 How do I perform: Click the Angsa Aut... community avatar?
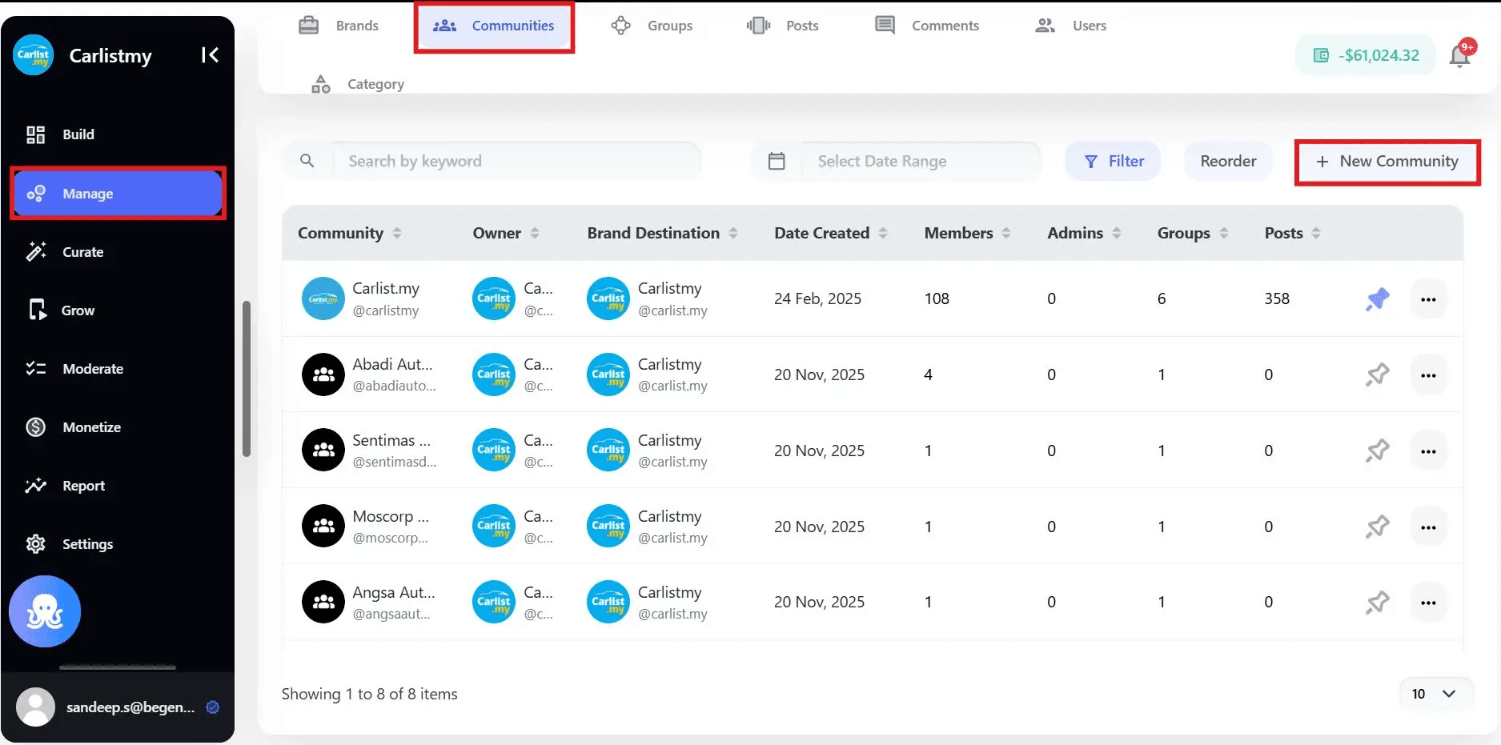pyautogui.click(x=323, y=602)
